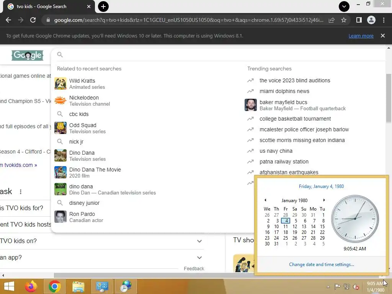392x294 pixels.
Task: Select date 15 in January calendar
Action: click(322, 227)
